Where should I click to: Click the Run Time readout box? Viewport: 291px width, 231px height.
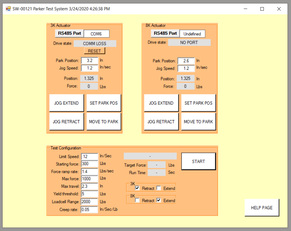157,173
